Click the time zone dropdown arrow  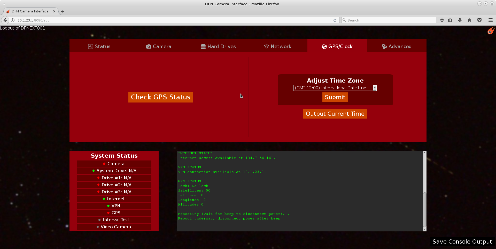[375, 88]
